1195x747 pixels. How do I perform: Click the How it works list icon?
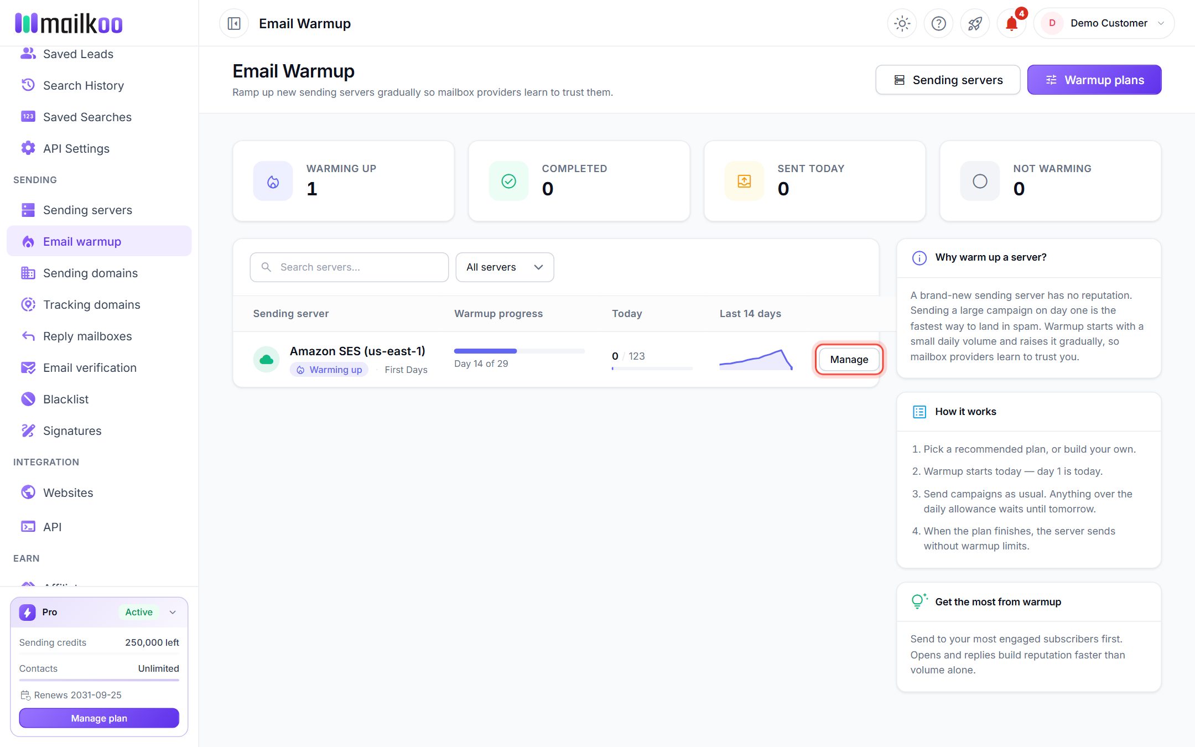click(919, 412)
